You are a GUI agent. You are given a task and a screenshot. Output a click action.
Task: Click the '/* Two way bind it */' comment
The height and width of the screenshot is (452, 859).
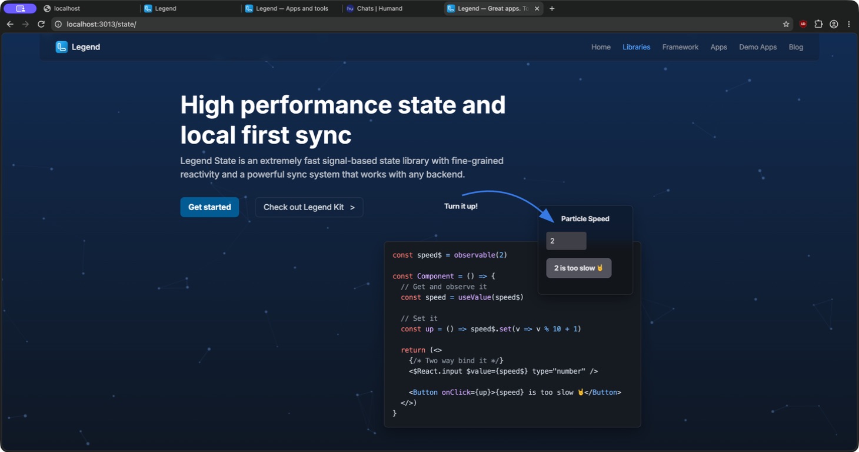(x=456, y=361)
